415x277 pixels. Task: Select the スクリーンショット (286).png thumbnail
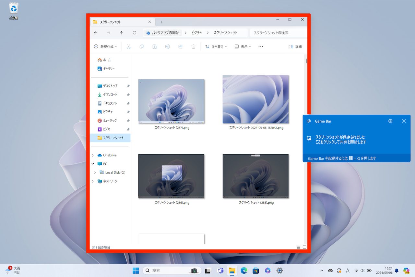click(172, 176)
